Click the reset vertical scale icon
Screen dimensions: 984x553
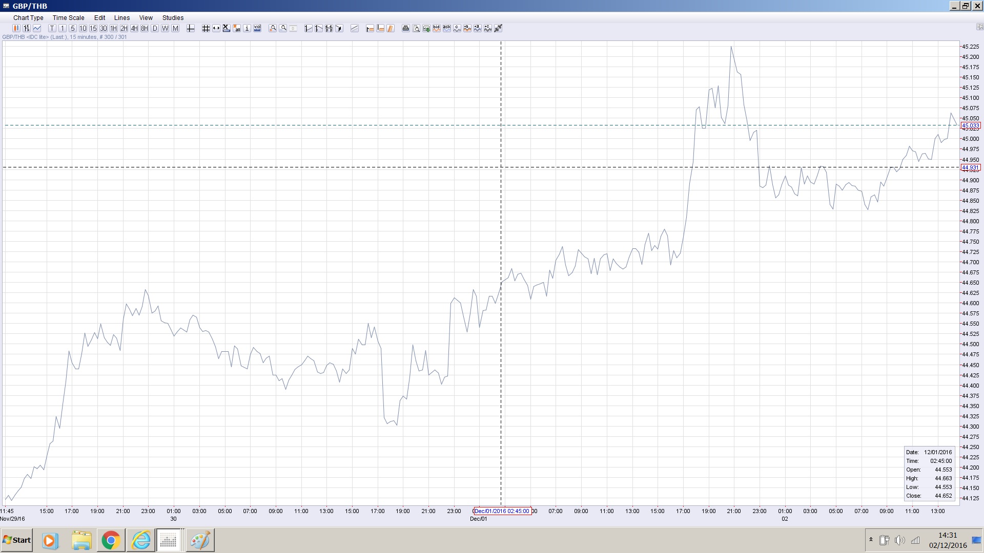[293, 28]
